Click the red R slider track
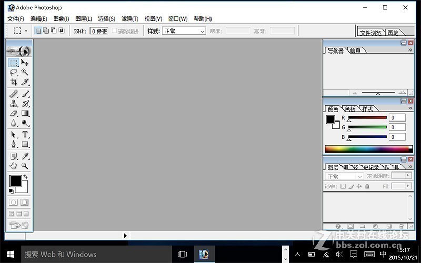421x263 pixels. pos(367,117)
